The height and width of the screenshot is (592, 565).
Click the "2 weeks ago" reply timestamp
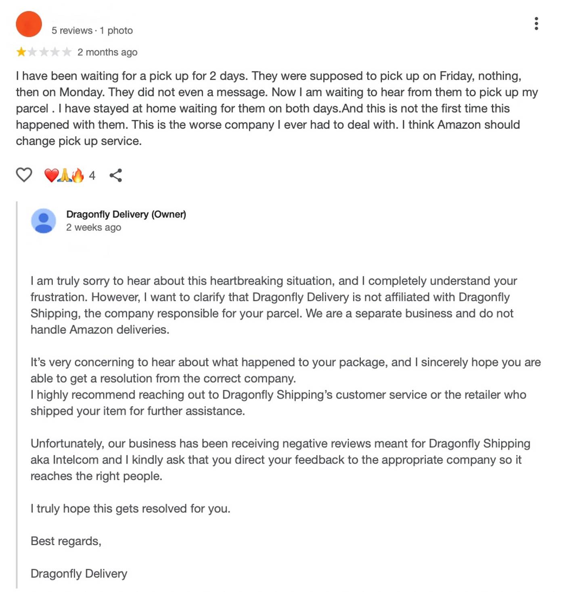coord(94,228)
